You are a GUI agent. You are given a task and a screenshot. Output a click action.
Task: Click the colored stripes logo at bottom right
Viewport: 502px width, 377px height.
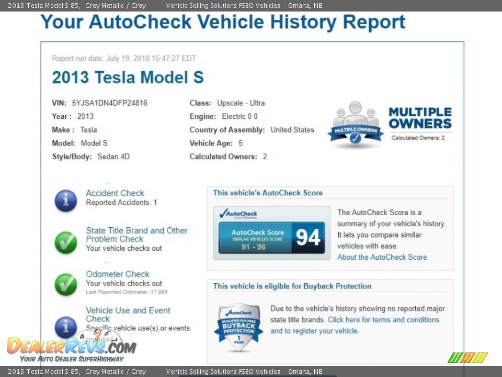pyautogui.click(x=467, y=358)
